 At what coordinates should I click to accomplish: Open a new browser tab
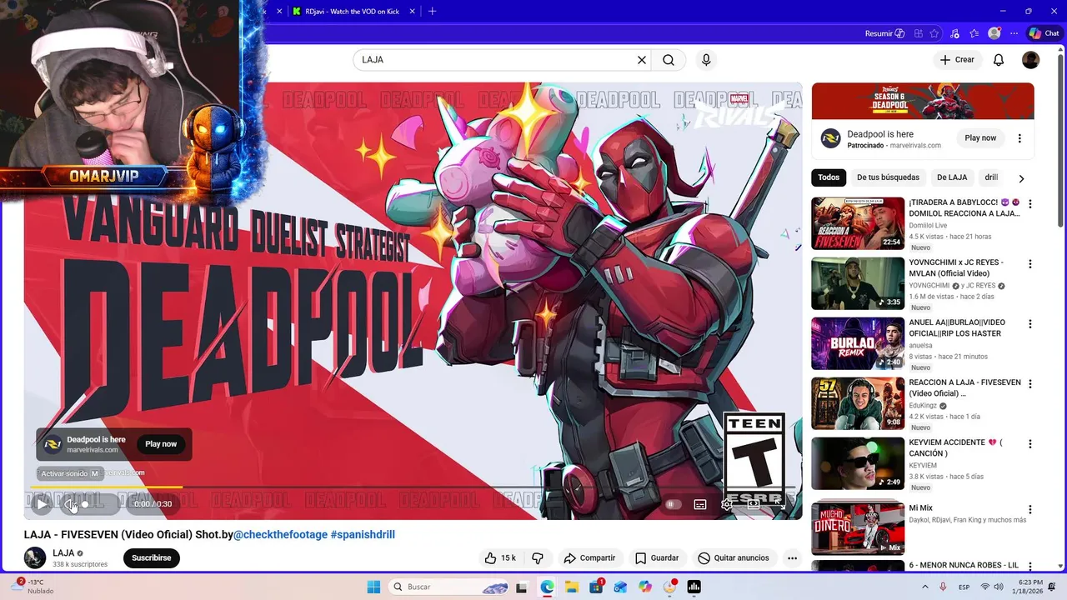coord(432,12)
